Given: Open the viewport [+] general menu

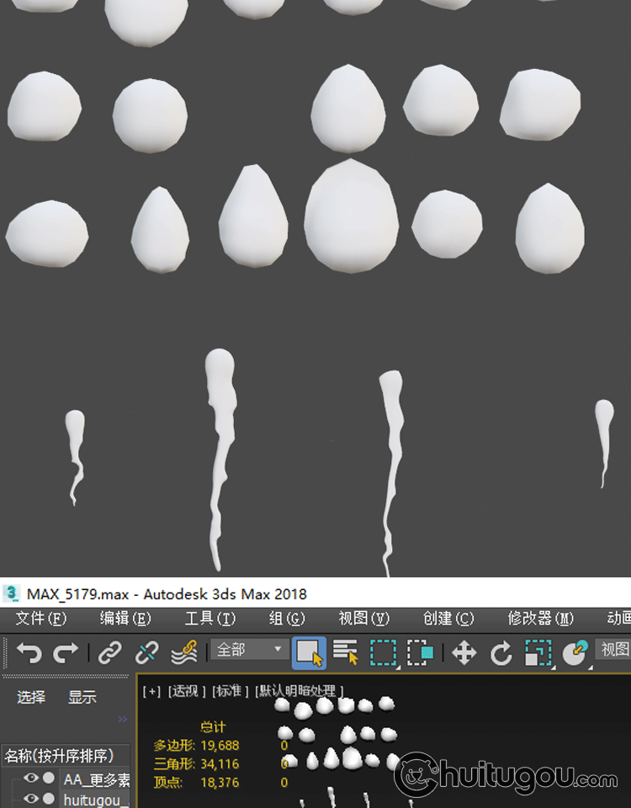Looking at the screenshot, I should coord(151,691).
